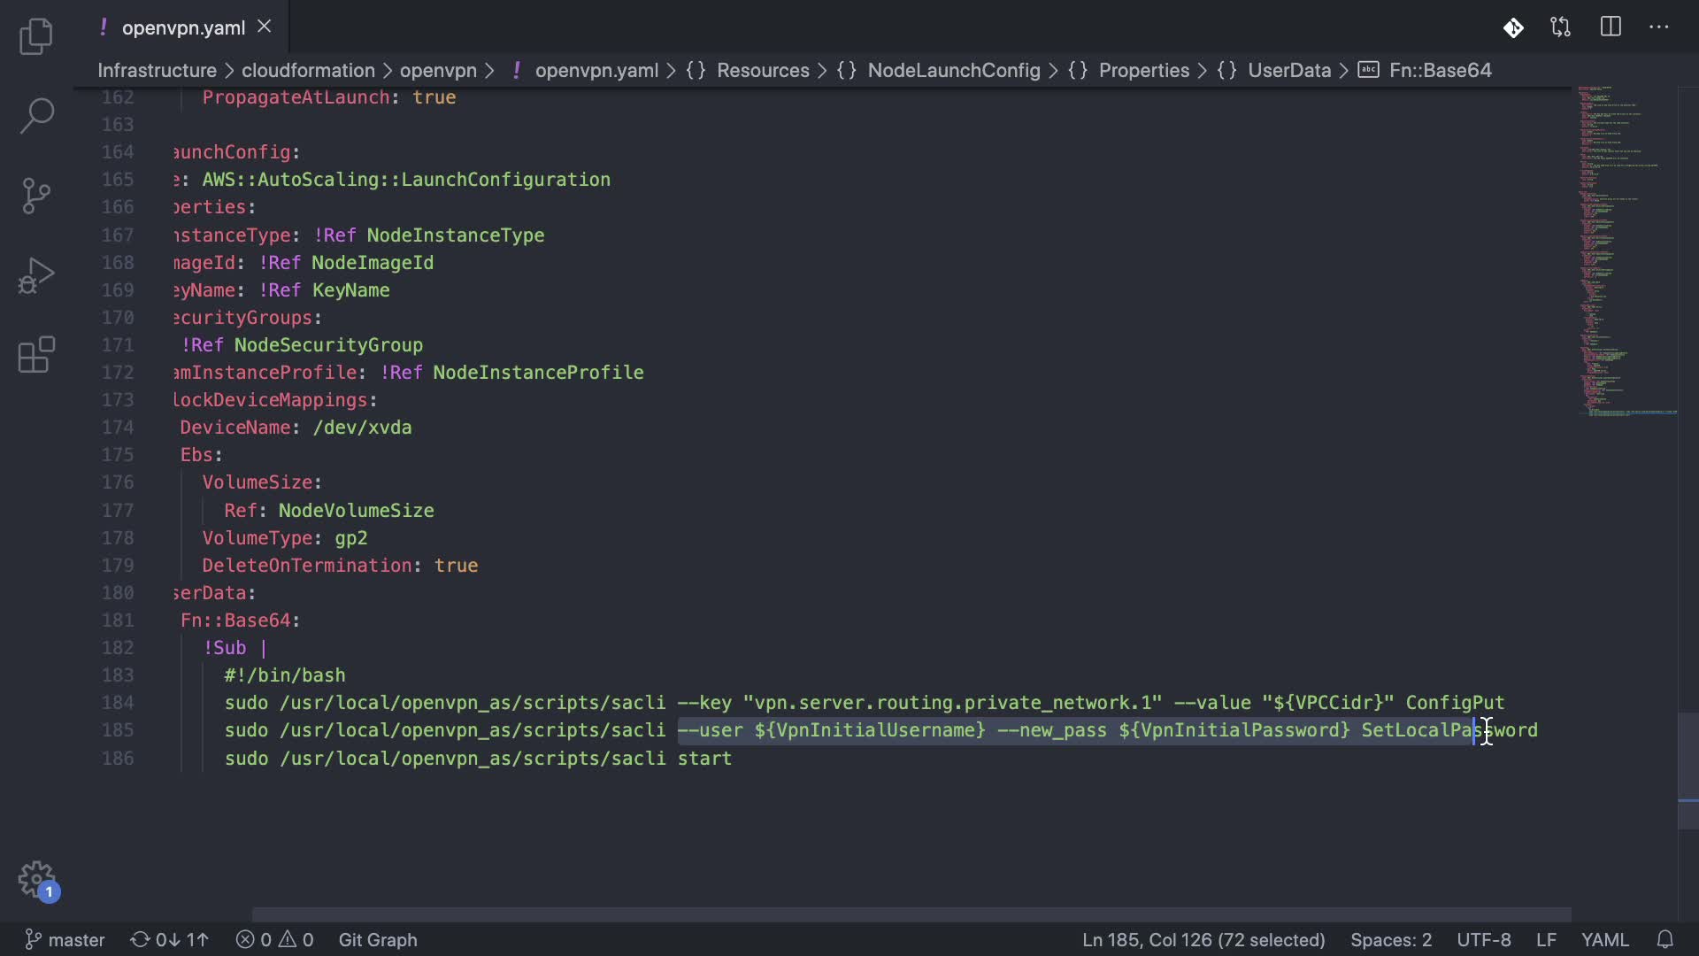Close the openvpn.yaml tab

264,27
